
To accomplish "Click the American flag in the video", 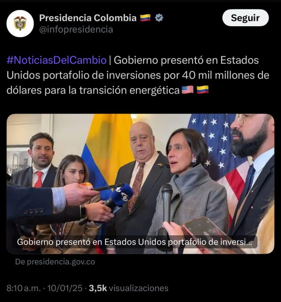I will pyautogui.click(x=219, y=154).
